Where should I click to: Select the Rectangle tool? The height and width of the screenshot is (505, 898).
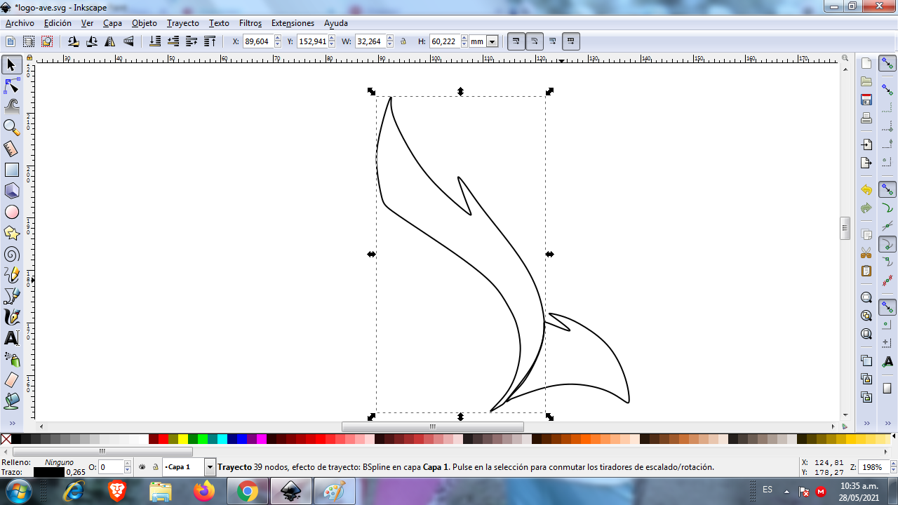point(11,170)
